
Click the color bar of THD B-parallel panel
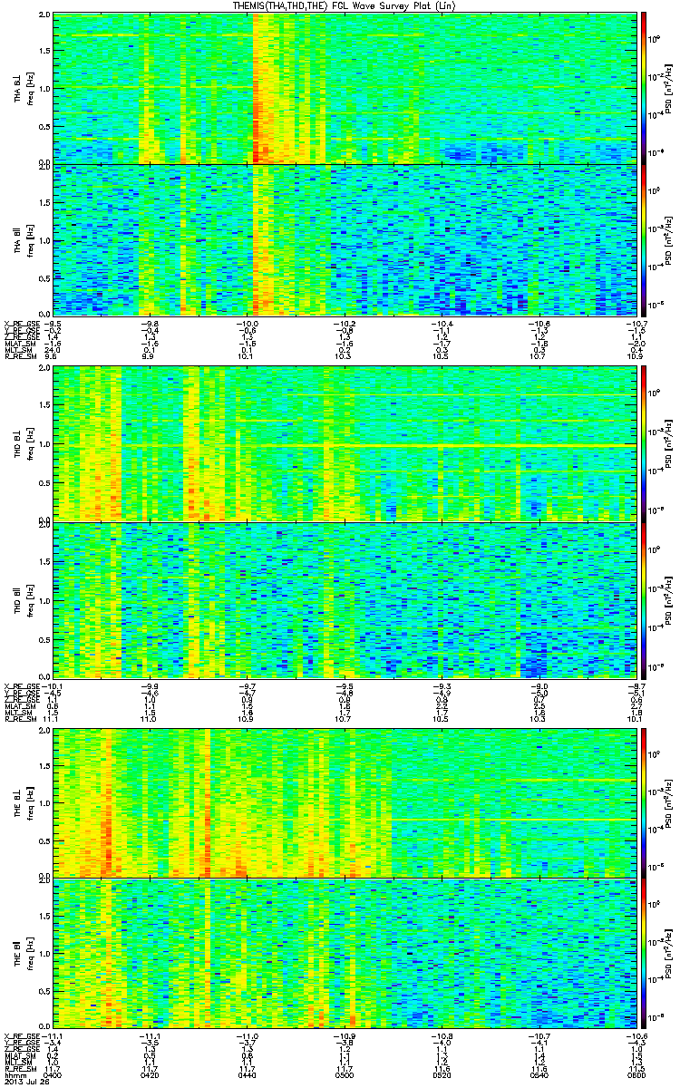[x=644, y=600]
